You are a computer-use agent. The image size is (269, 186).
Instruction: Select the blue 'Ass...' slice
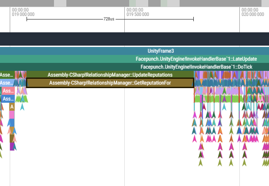point(8,99)
